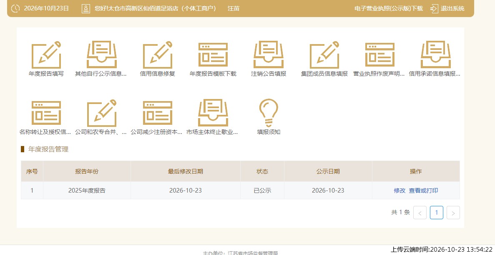
Task: Click the username 汪苗 in header
Action: point(234,8)
